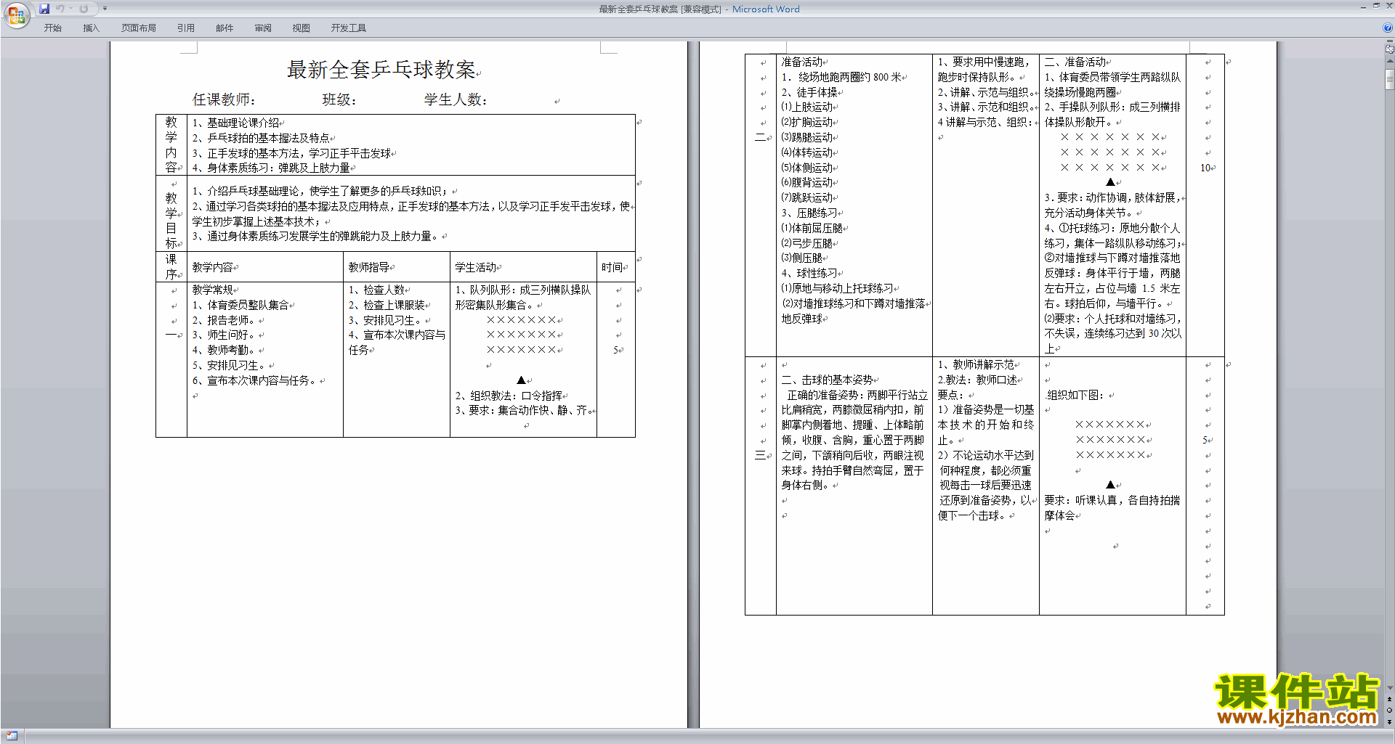1395x744 pixels.
Task: Click the Redo icon in Quick Access
Action: click(x=84, y=9)
